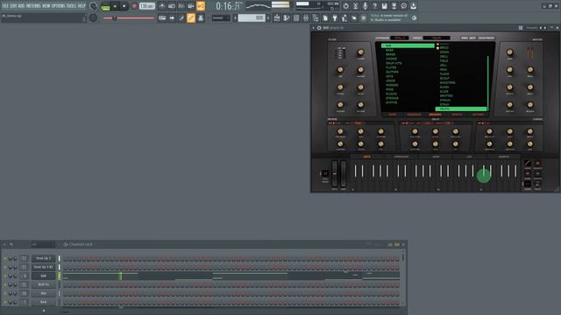Open the channel filter All dropdown
561x315 pixels.
pos(43,245)
